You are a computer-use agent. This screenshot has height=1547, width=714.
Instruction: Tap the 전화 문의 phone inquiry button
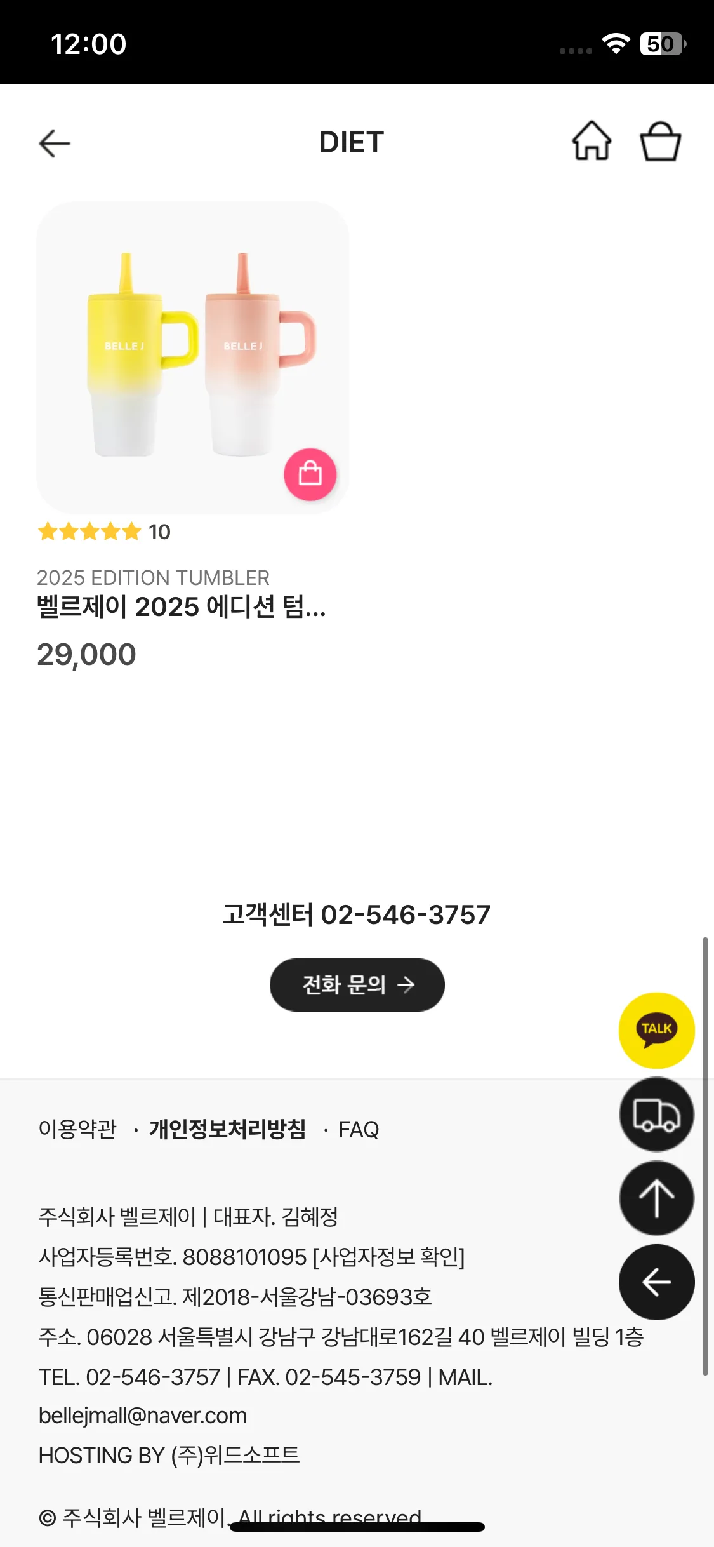pos(357,984)
